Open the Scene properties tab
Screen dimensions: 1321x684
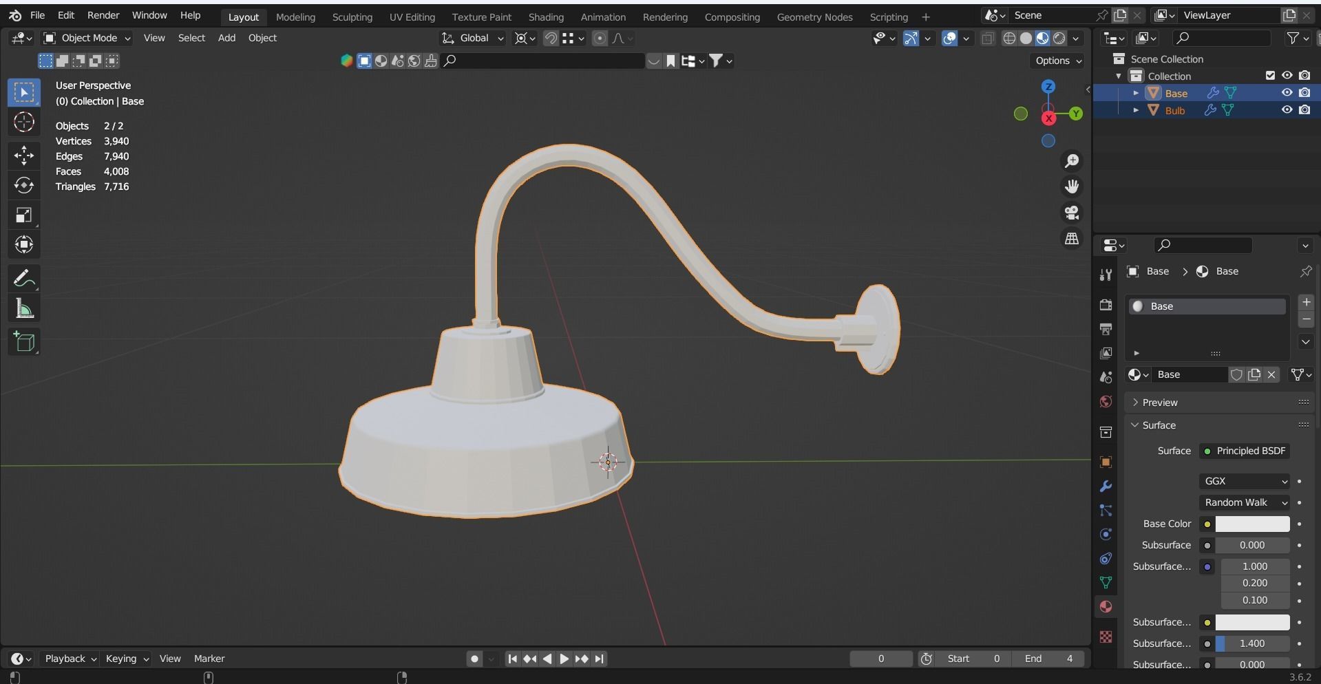1106,377
